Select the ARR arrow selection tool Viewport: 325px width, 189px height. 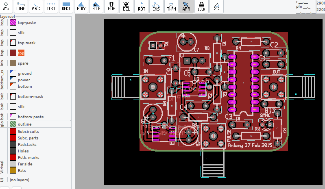click(x=186, y=7)
